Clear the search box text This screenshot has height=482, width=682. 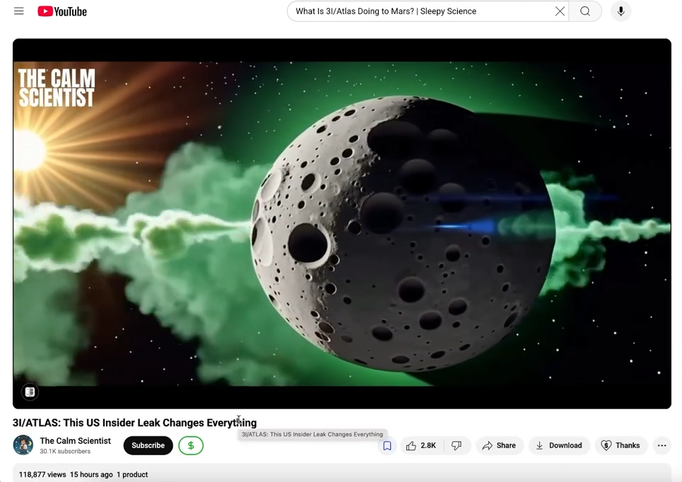point(560,11)
